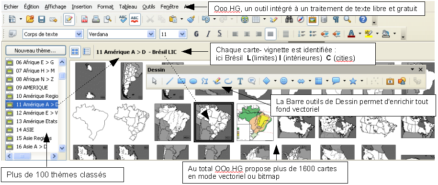Open the Navigator compass icon

pyautogui.click(x=300, y=19)
